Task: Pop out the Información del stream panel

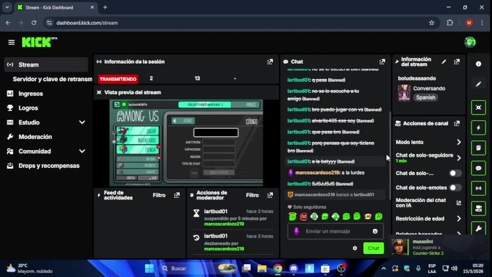Action: coord(457,62)
